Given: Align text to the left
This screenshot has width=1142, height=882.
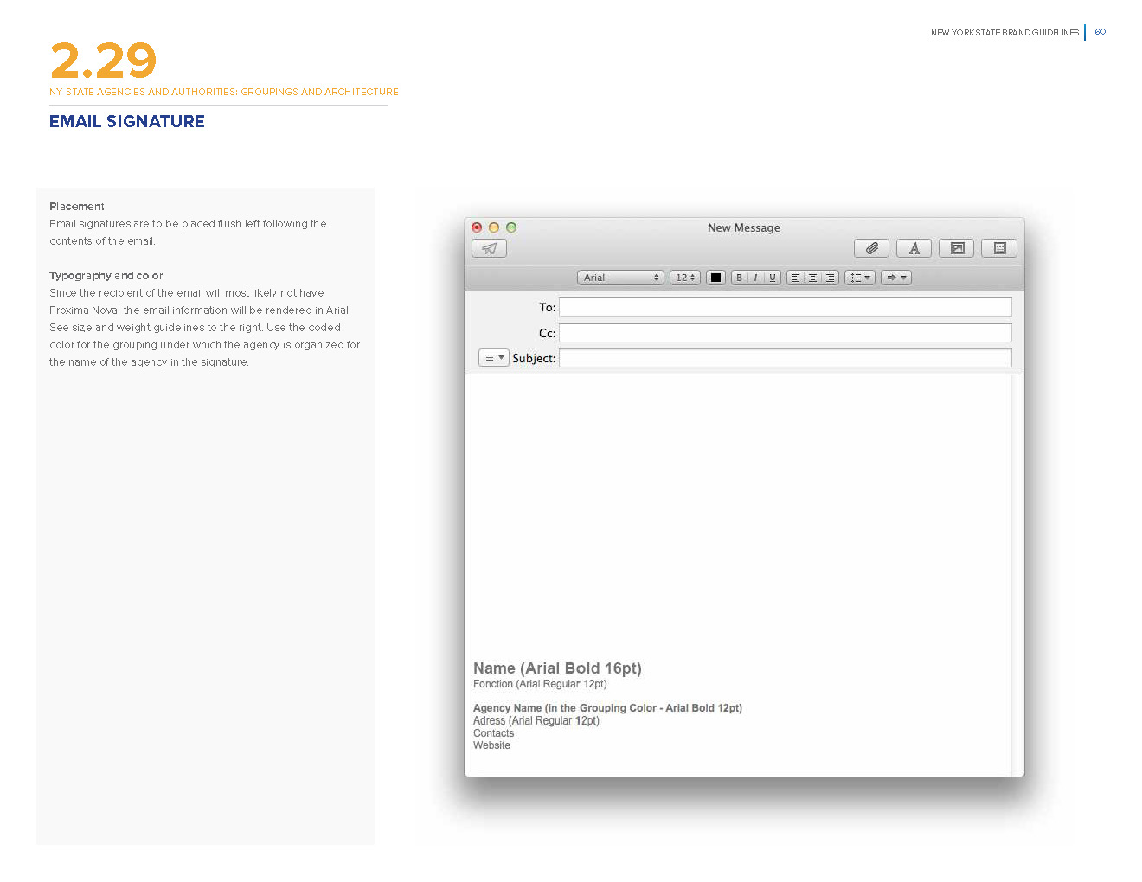Looking at the screenshot, I should 795,278.
